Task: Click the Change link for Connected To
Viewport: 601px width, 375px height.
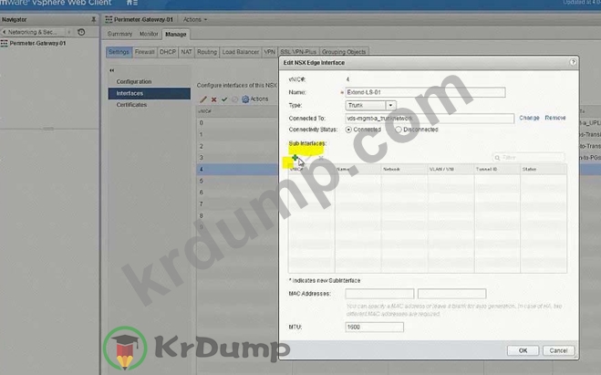Action: (529, 118)
